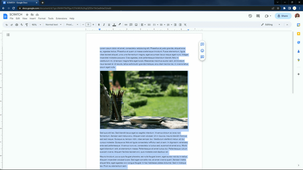
Task: Open the Extensions menu
Action: tap(61, 18)
